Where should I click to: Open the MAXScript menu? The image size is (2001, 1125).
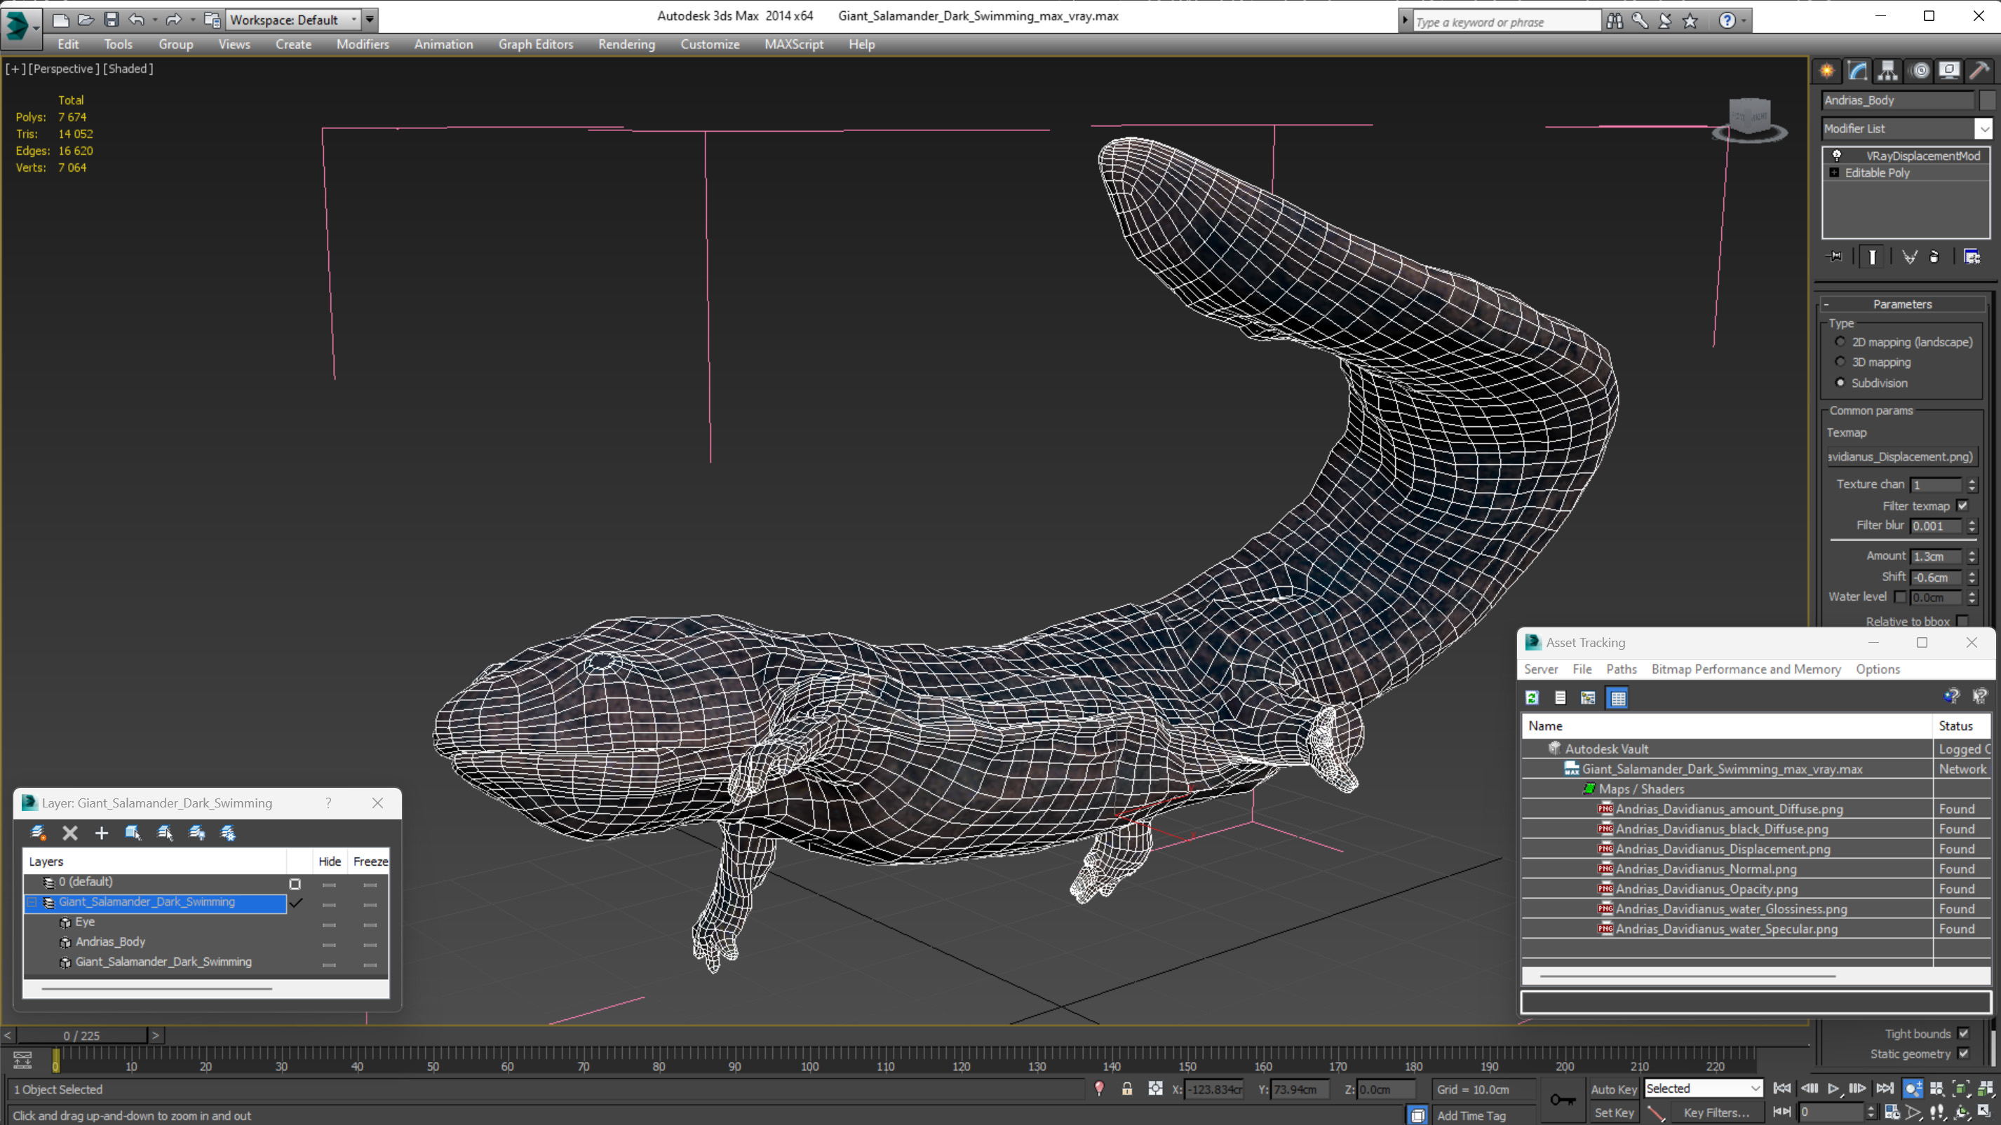(793, 44)
